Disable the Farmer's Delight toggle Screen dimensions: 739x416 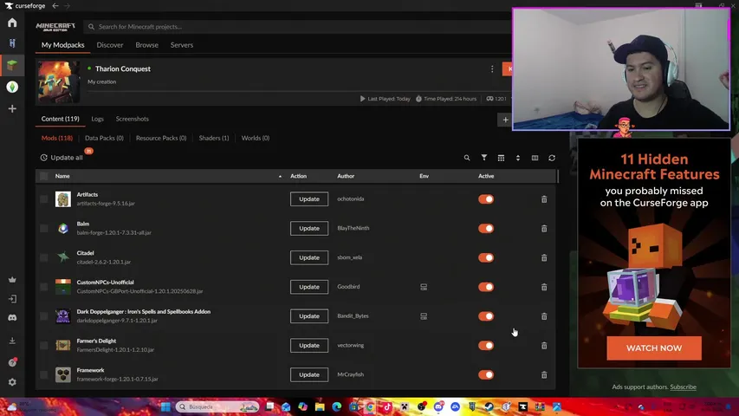[486, 345]
